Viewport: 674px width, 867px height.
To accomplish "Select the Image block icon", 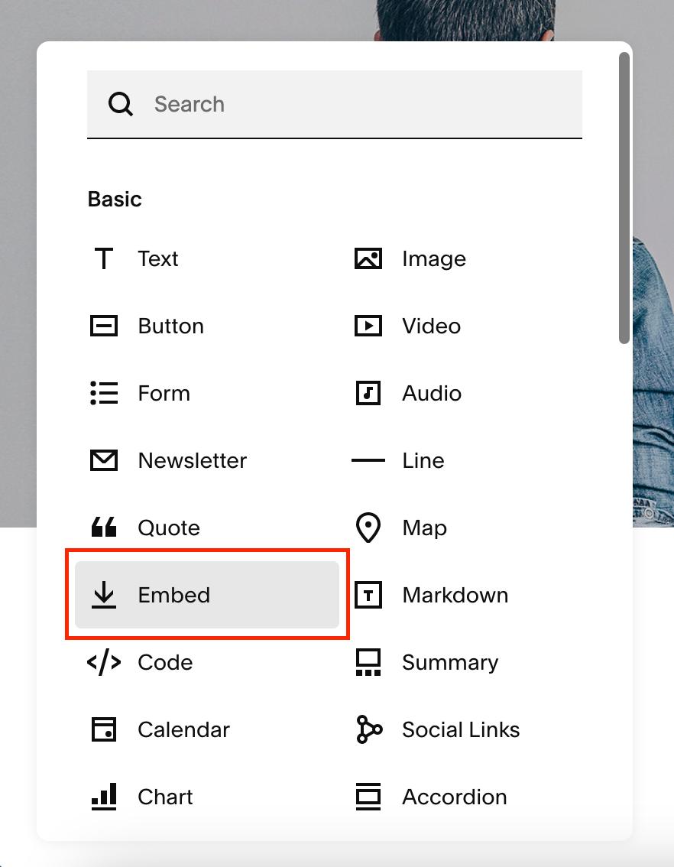I will point(368,258).
